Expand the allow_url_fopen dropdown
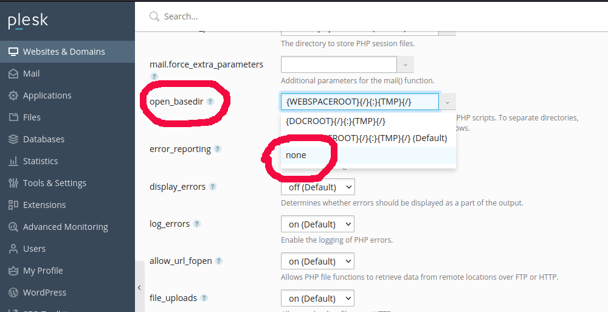Screen dimensions: 608x312 pos(317,261)
